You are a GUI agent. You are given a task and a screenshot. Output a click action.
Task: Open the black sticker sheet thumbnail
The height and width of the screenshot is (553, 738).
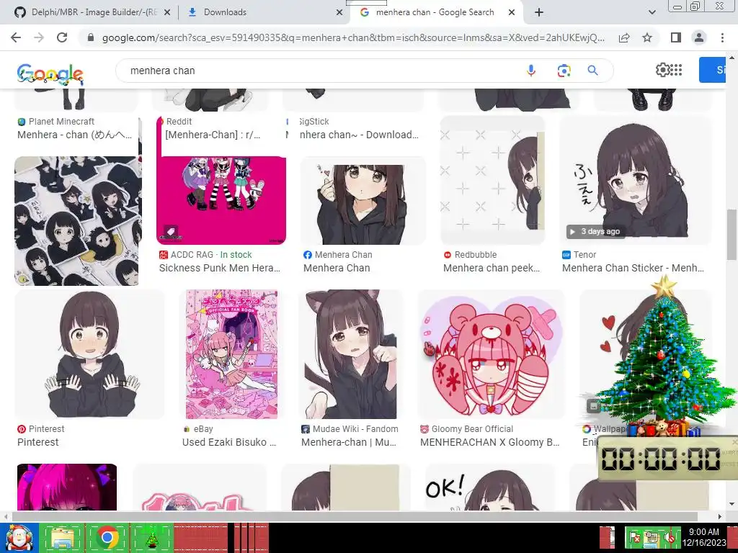[x=78, y=221]
